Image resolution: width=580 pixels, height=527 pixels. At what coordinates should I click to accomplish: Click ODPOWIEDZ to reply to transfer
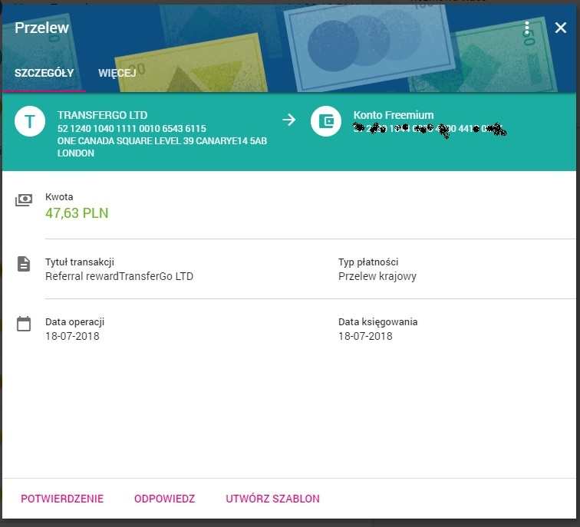(165, 499)
